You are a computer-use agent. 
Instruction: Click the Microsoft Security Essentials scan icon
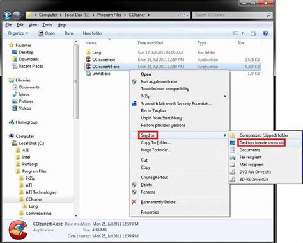click(x=134, y=103)
